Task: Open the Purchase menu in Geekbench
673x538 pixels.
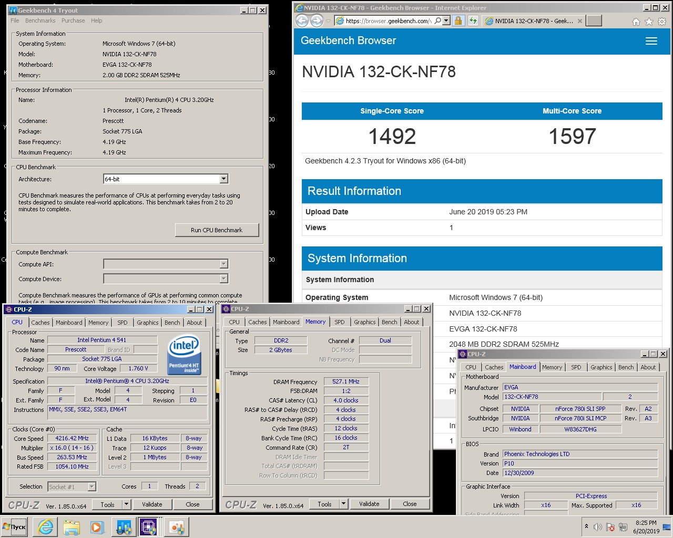Action: [x=73, y=20]
